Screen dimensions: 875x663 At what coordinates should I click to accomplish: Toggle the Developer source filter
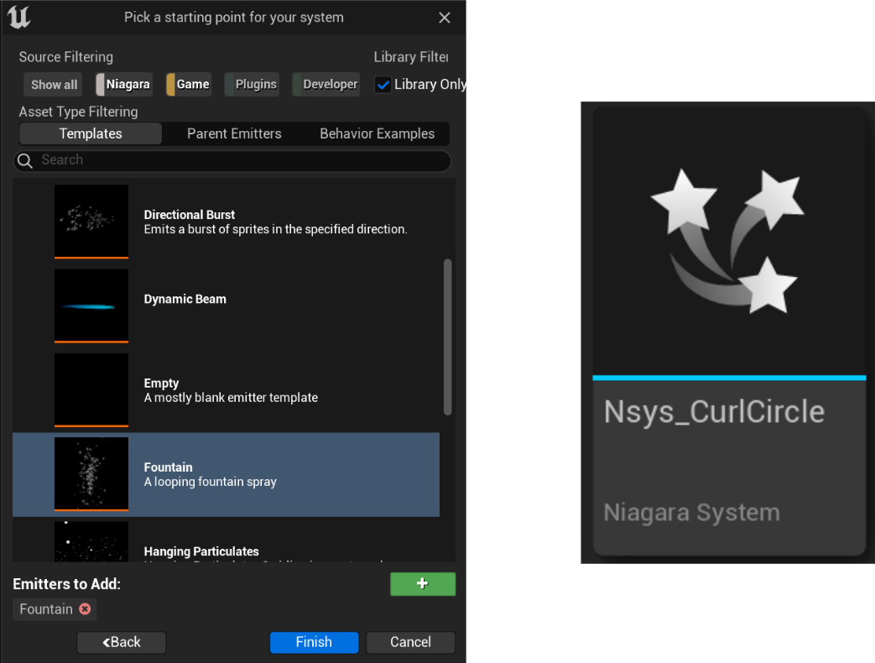[x=326, y=84]
